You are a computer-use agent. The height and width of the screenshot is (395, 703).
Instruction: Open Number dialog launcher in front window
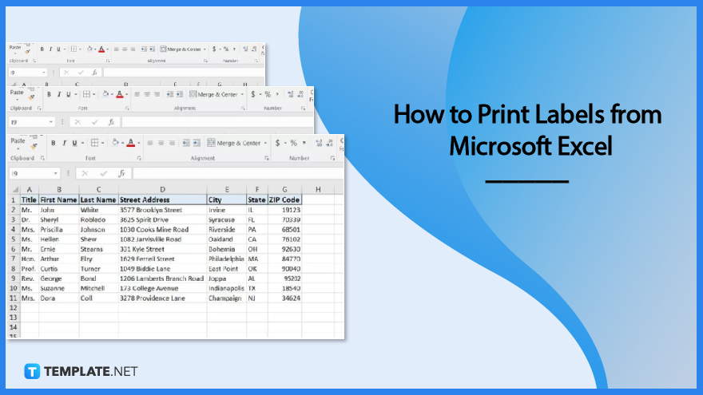(332, 158)
